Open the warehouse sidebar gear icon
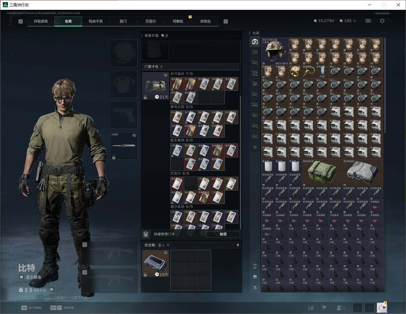406x314 pixels. (255, 147)
